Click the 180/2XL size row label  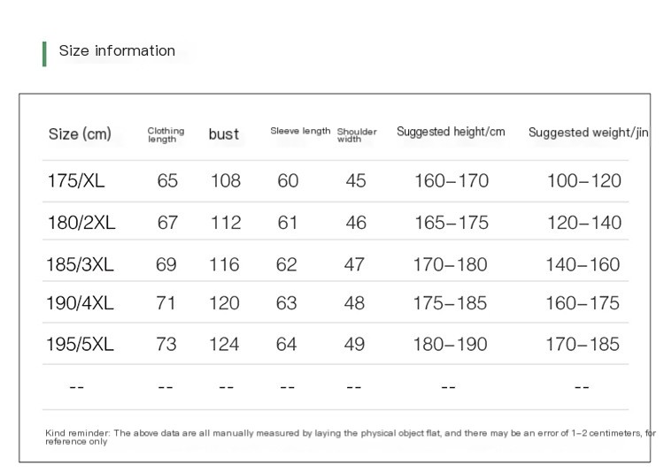81,223
